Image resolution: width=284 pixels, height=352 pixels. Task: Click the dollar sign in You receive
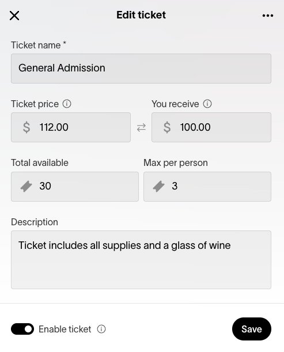(167, 127)
